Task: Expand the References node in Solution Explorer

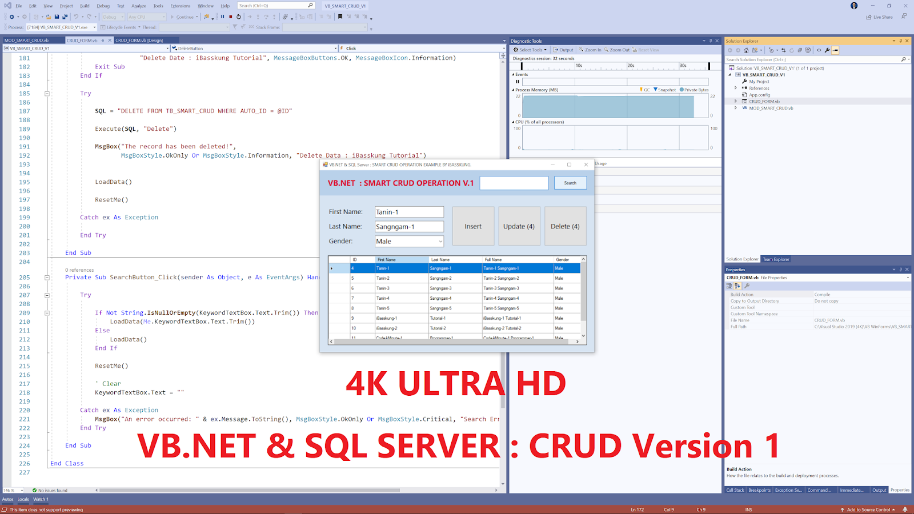Action: [x=736, y=88]
